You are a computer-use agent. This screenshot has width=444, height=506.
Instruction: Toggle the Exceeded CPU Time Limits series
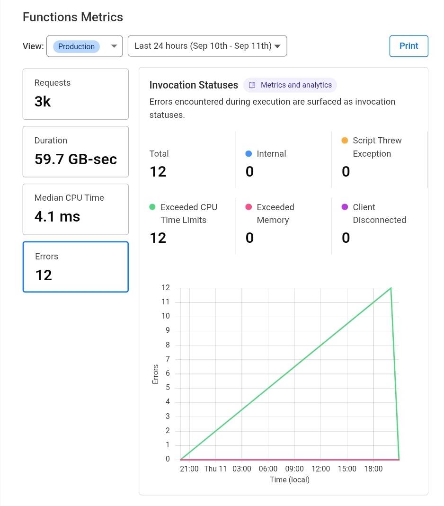point(188,213)
